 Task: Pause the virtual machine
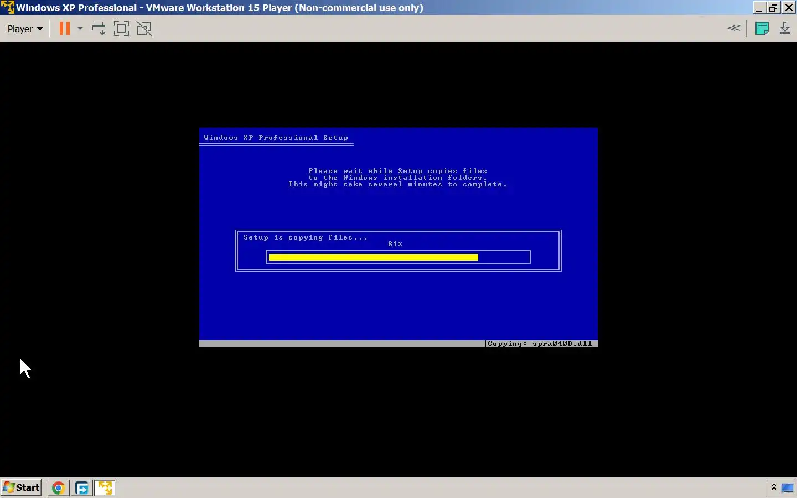(65, 28)
